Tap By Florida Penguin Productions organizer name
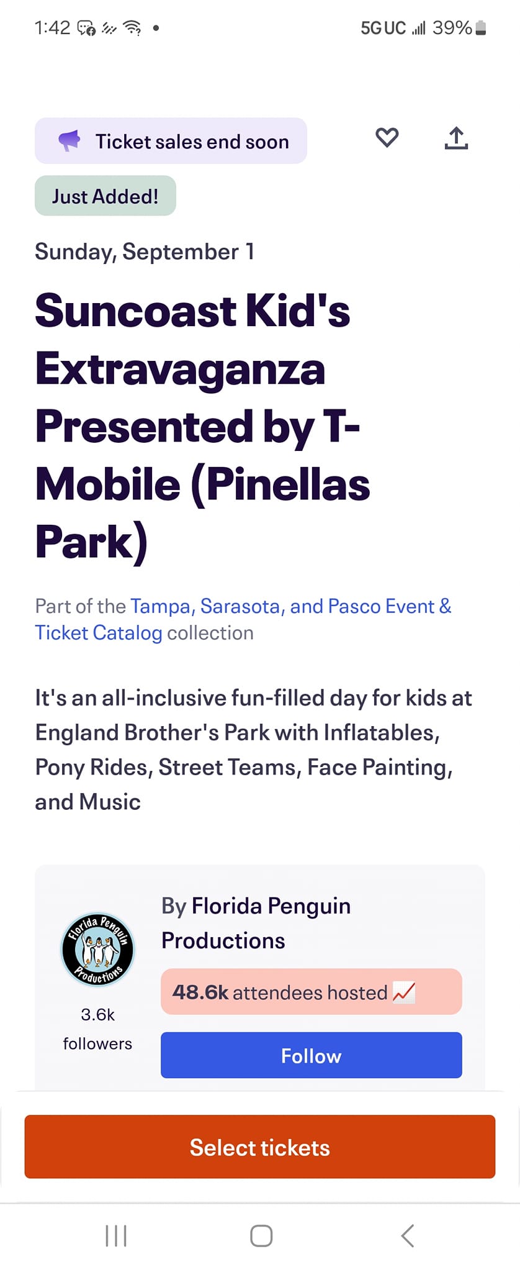The height and width of the screenshot is (1272, 520). coord(256,923)
